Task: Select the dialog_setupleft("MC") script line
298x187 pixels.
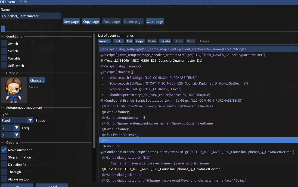Action: [198, 157]
